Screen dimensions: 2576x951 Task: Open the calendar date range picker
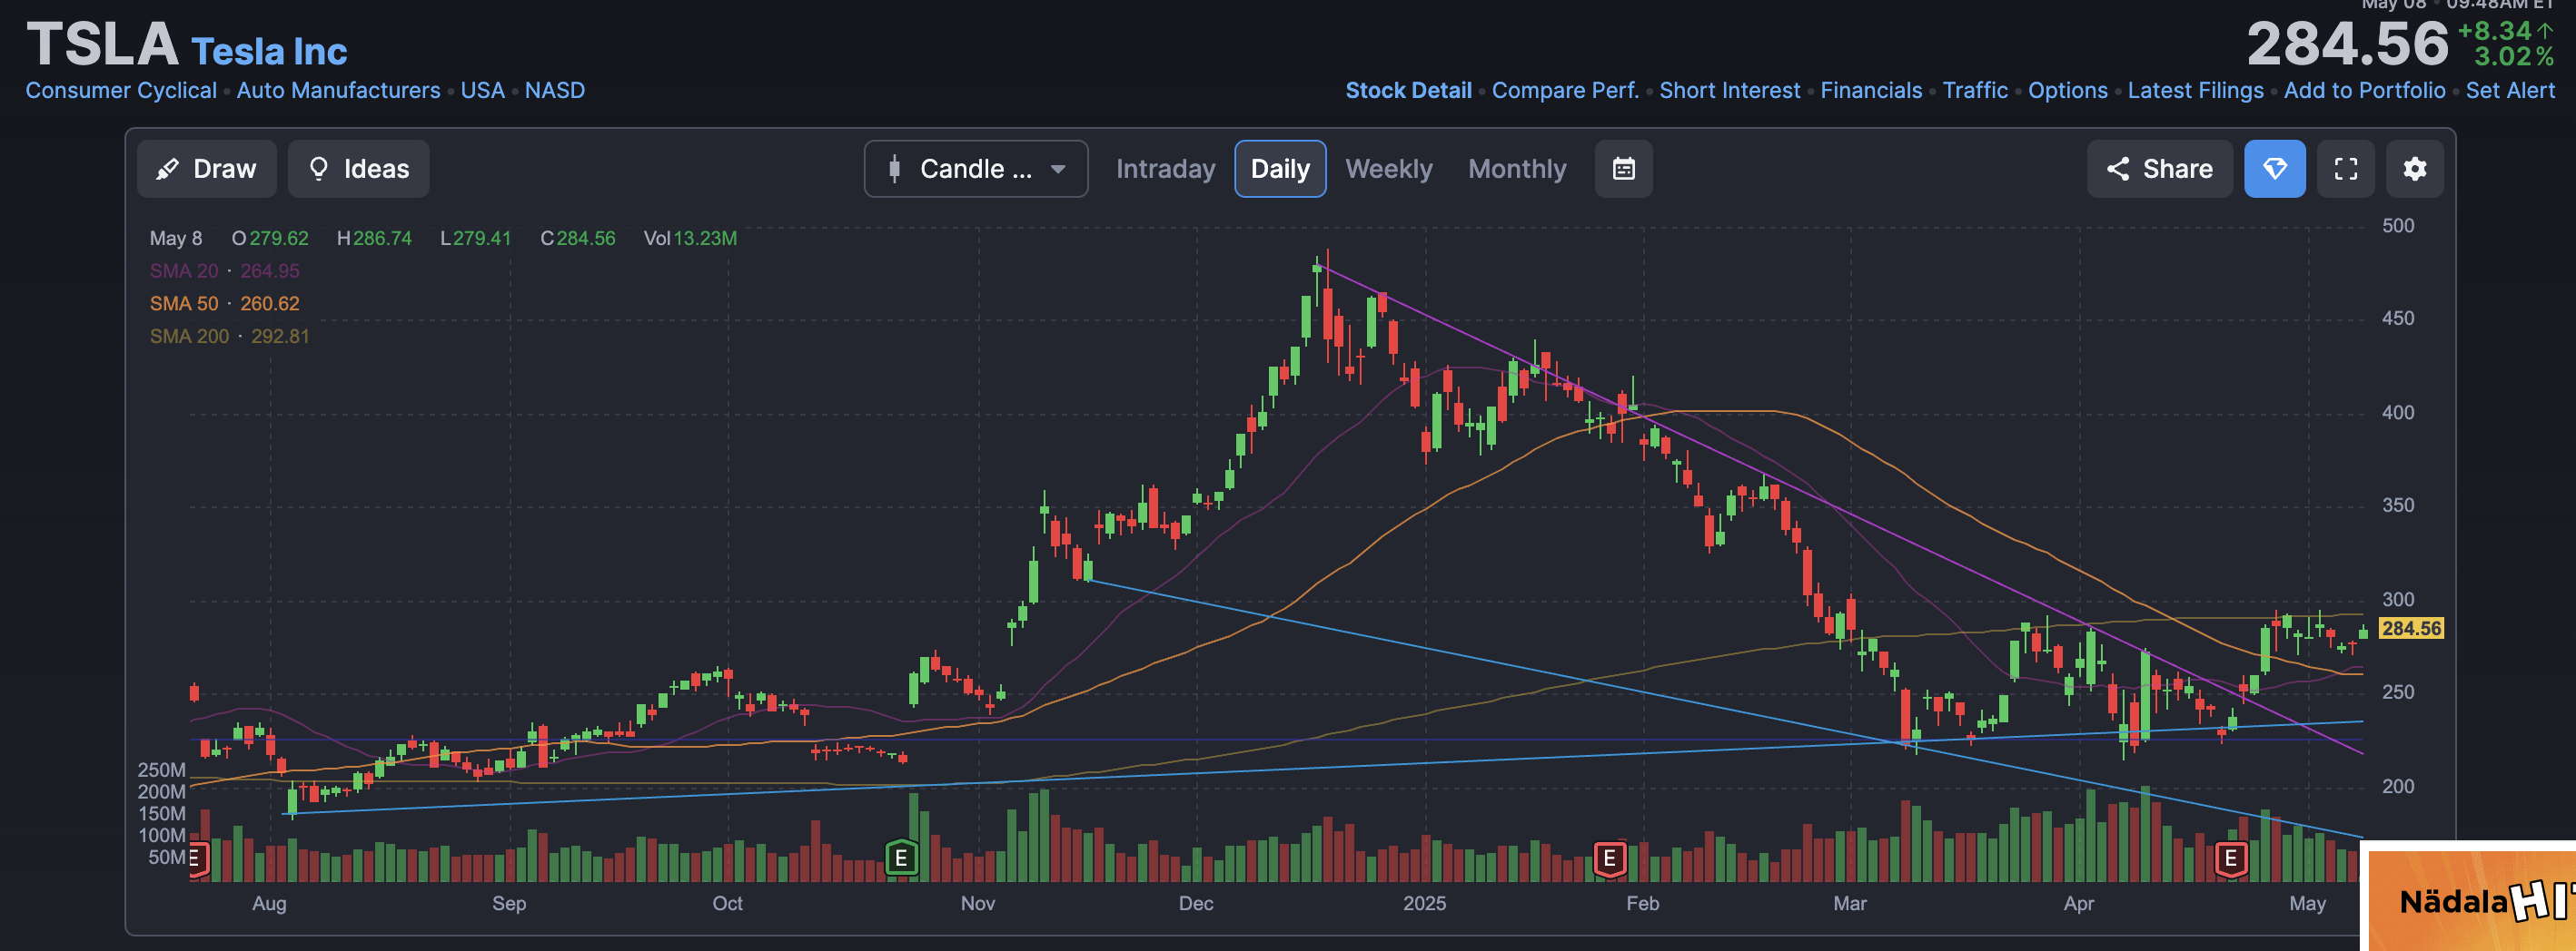click(x=1623, y=169)
